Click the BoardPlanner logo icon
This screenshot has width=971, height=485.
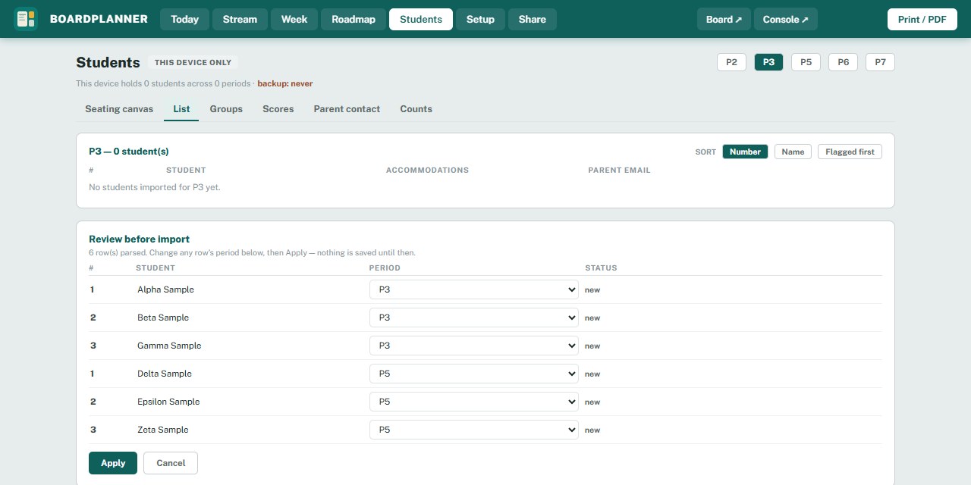(26, 19)
